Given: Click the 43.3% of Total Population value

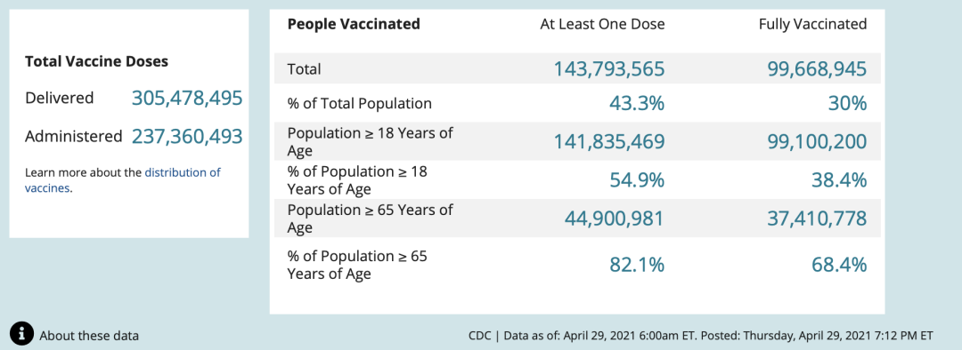Looking at the screenshot, I should tap(637, 103).
